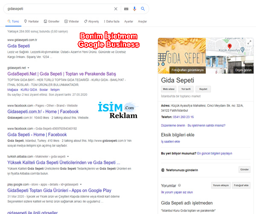Click the İstanbul'da bir toptancı market description
The width and height of the screenshot is (256, 214).
pos(181,96)
